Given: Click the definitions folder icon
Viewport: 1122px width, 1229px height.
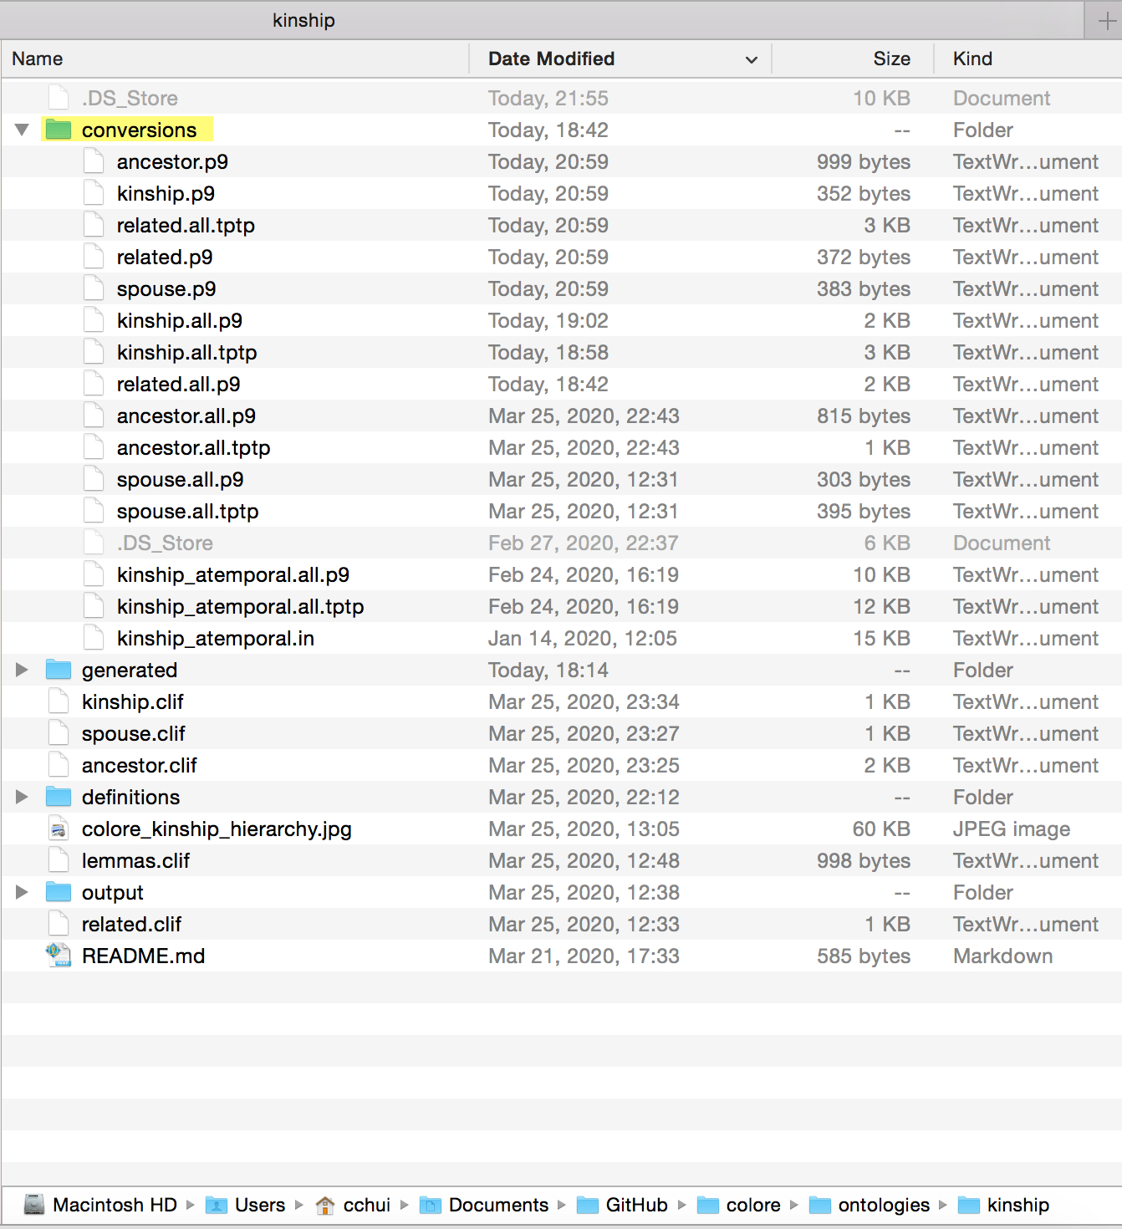Looking at the screenshot, I should [59, 797].
